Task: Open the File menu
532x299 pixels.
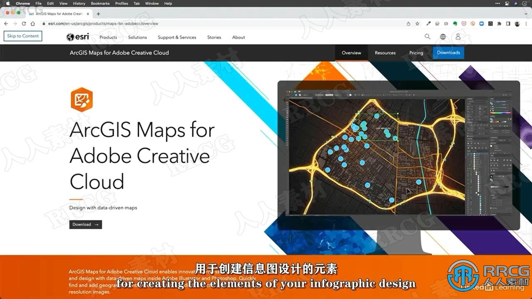Action: (39, 3)
